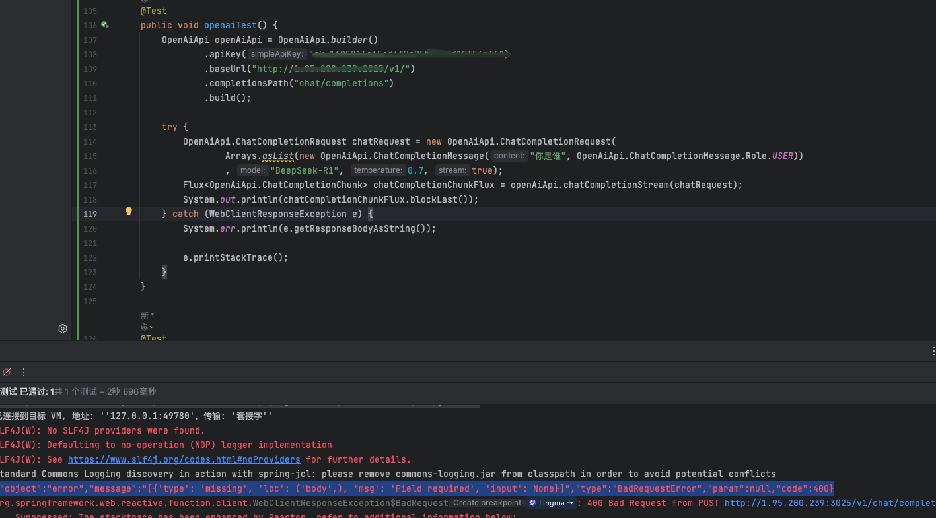Open the three-dot more menu in the run toolbar
The image size is (936, 518).
(24, 372)
